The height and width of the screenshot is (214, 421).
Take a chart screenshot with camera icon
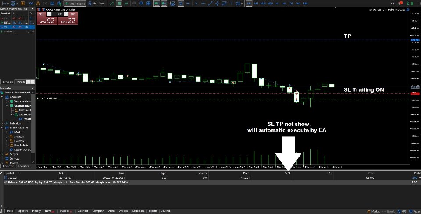coord(172,4)
